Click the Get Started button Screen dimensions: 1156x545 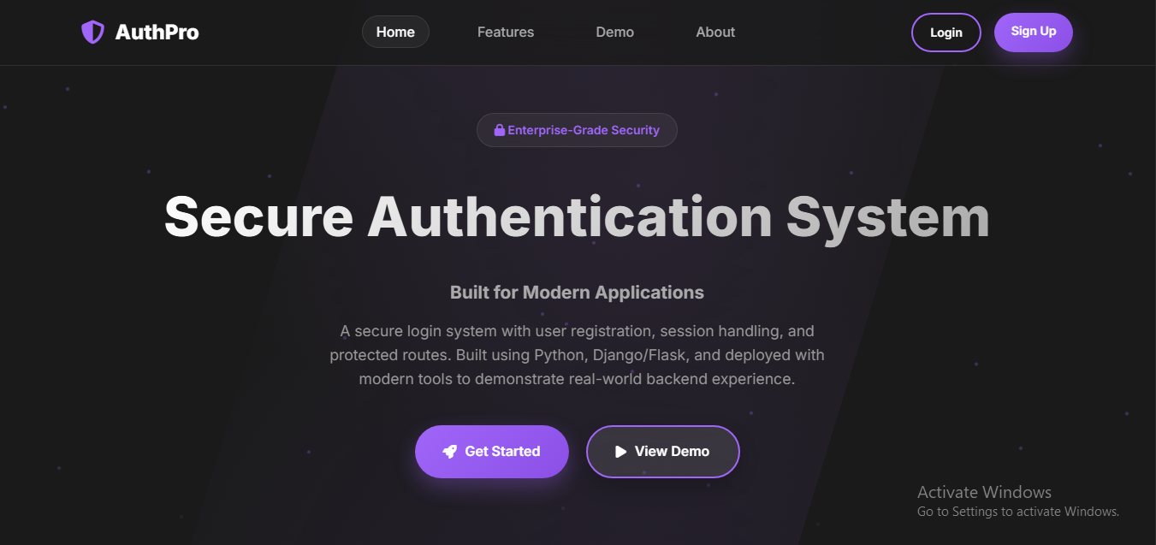coord(492,451)
